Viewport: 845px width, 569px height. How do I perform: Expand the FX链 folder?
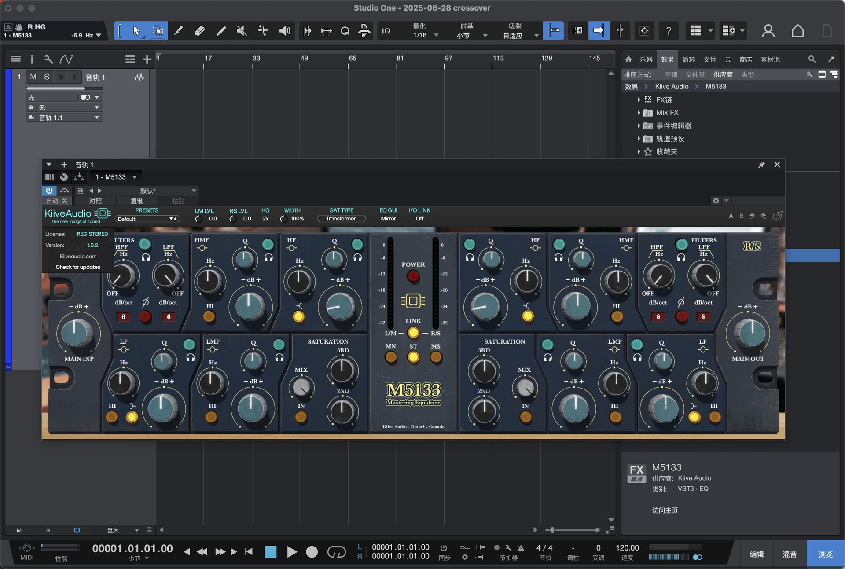coord(639,100)
